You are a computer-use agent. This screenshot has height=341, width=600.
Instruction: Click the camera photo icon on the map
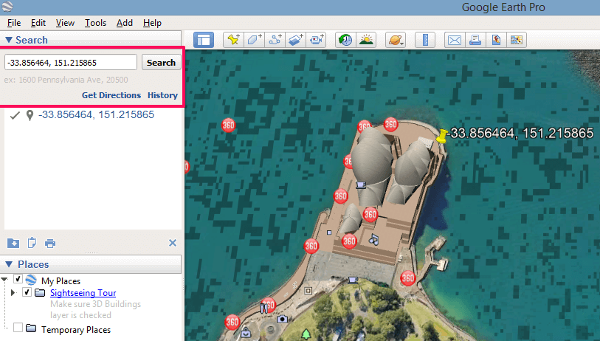282,319
